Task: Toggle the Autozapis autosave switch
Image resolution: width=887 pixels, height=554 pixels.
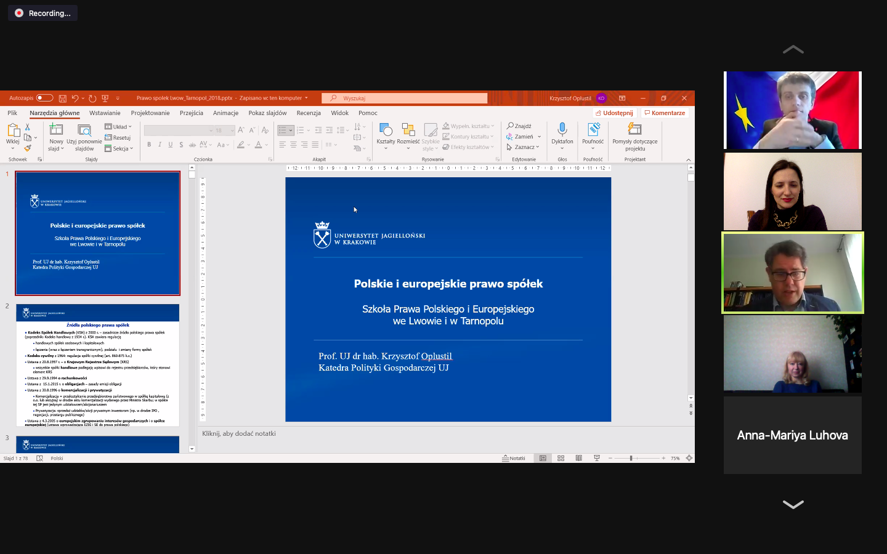Action: click(x=44, y=98)
